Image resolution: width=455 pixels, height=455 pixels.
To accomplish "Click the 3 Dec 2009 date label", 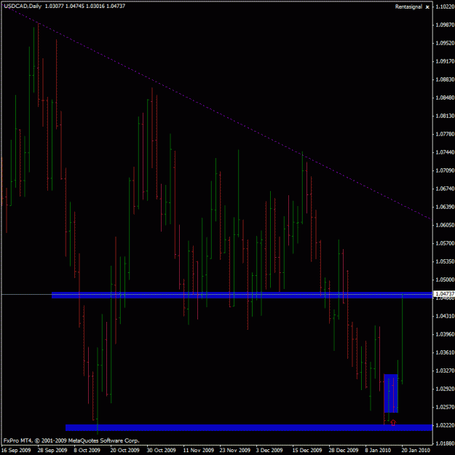I will pos(269,451).
